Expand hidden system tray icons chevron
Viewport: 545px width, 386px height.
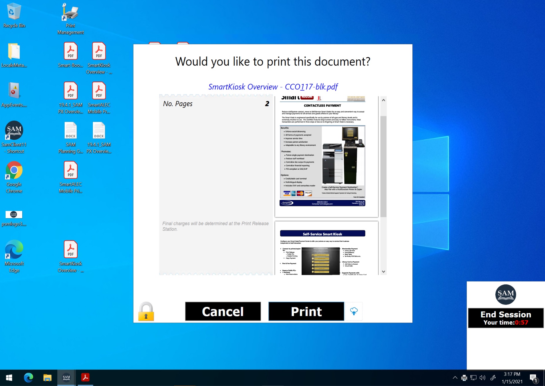tap(455, 378)
